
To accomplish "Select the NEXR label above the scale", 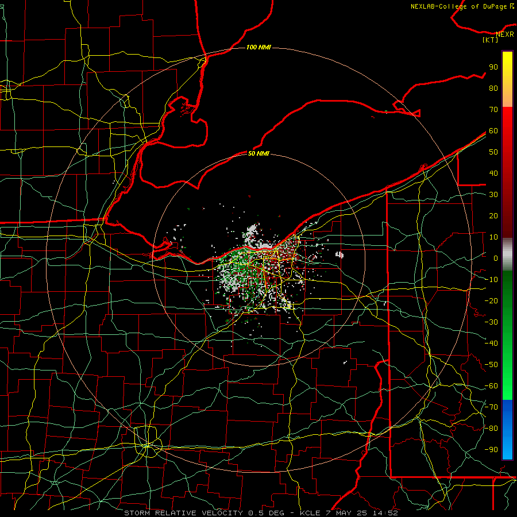I will tap(505, 34).
